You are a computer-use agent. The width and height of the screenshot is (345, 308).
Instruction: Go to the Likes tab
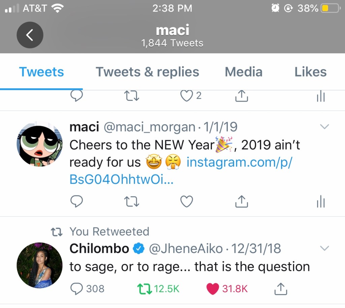coord(310,72)
